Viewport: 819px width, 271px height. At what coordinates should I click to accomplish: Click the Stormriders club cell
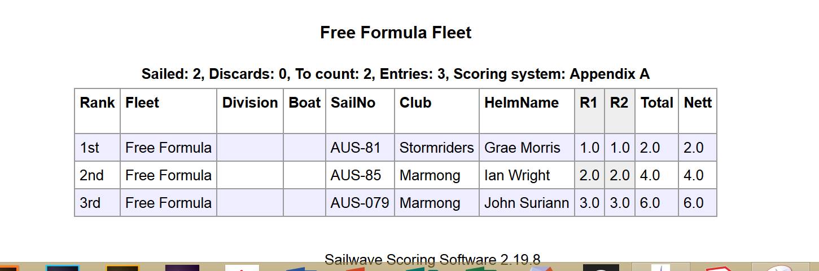[436, 148]
